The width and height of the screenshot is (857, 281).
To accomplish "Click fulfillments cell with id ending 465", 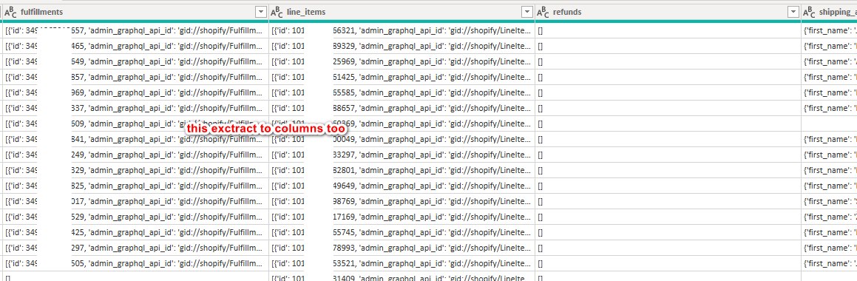I will pos(135,47).
